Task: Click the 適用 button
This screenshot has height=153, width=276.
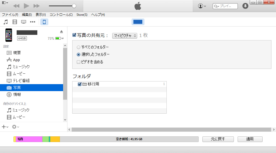Action: 250,139
